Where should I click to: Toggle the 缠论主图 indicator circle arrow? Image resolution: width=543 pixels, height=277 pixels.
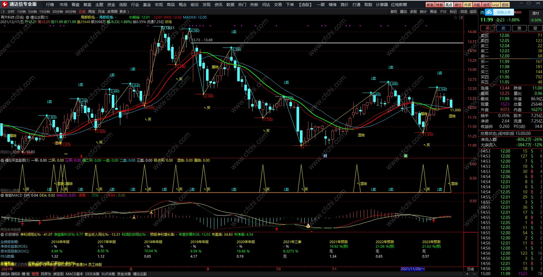[28, 17]
